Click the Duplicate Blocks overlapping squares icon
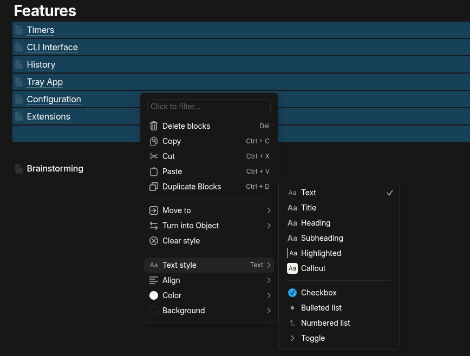The height and width of the screenshot is (356, 470). 153,187
